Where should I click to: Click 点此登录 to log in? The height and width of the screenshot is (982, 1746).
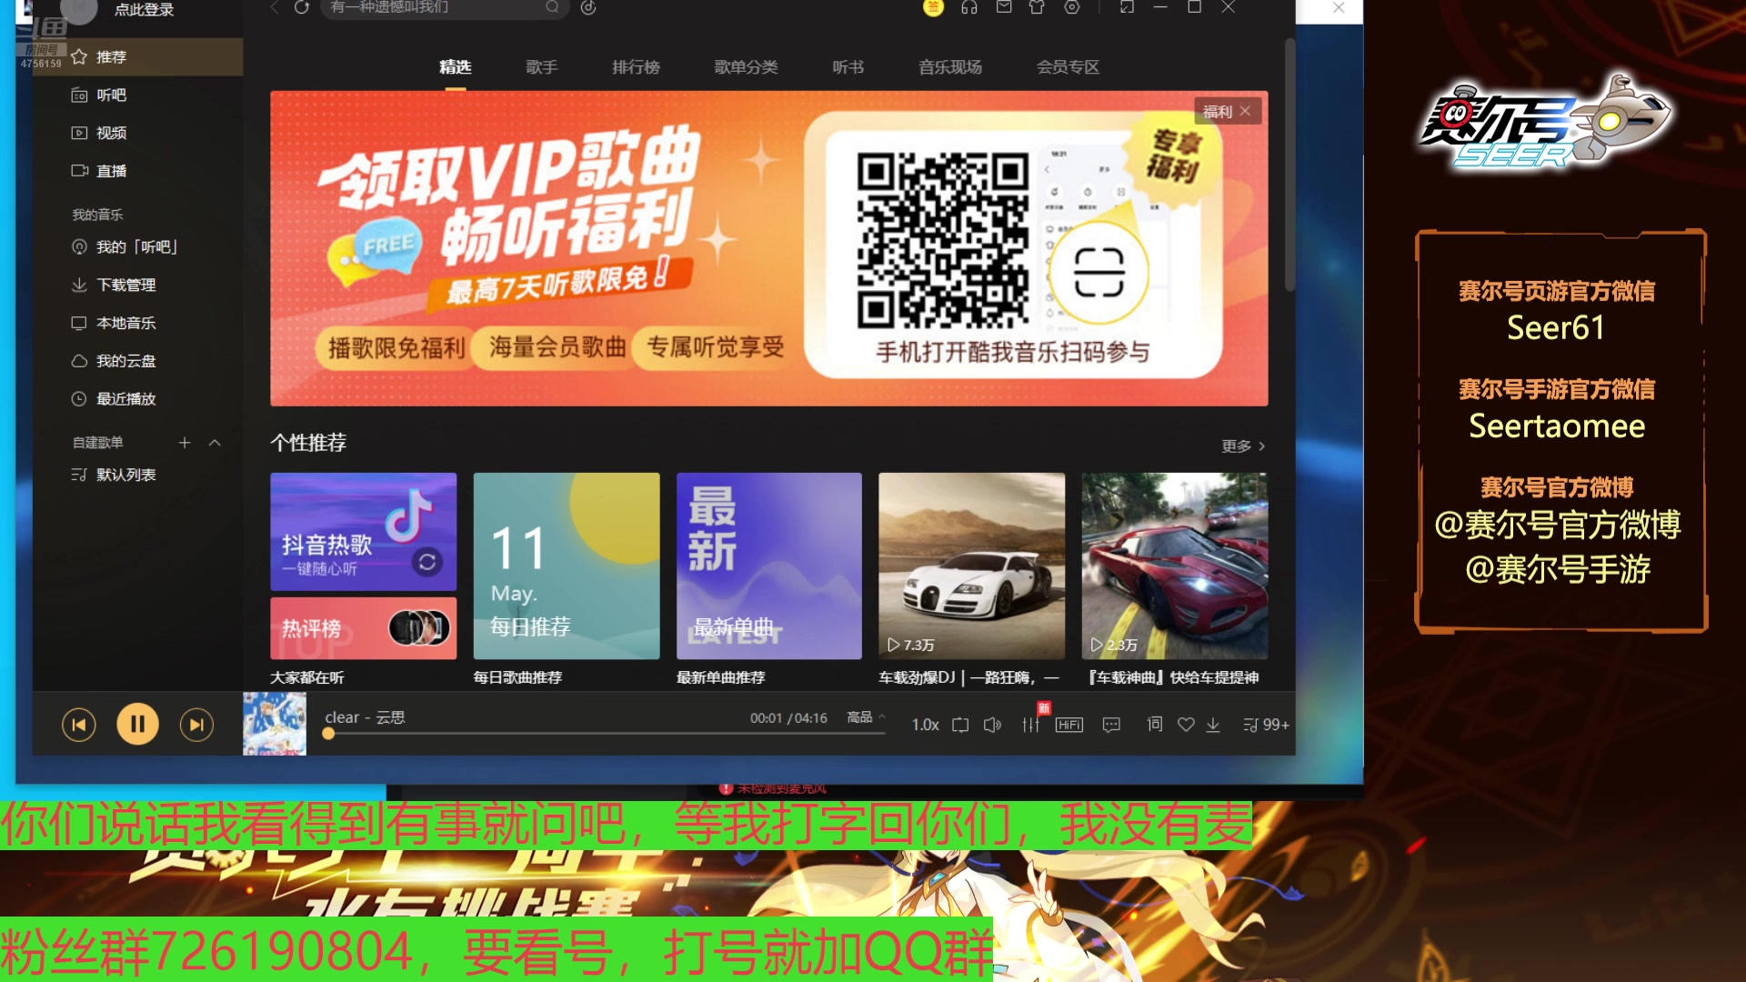144,10
